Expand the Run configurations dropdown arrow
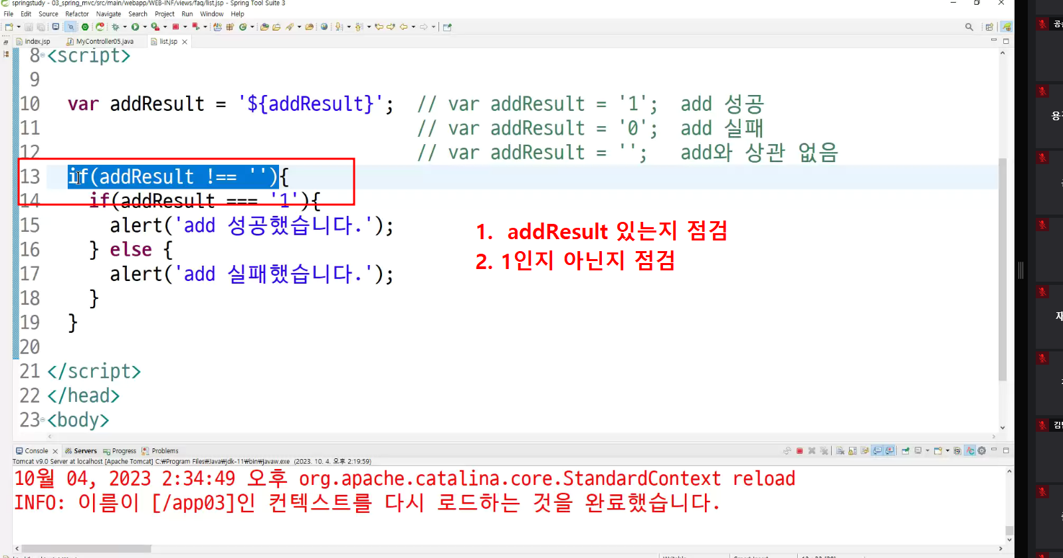This screenshot has width=1063, height=558. click(145, 27)
